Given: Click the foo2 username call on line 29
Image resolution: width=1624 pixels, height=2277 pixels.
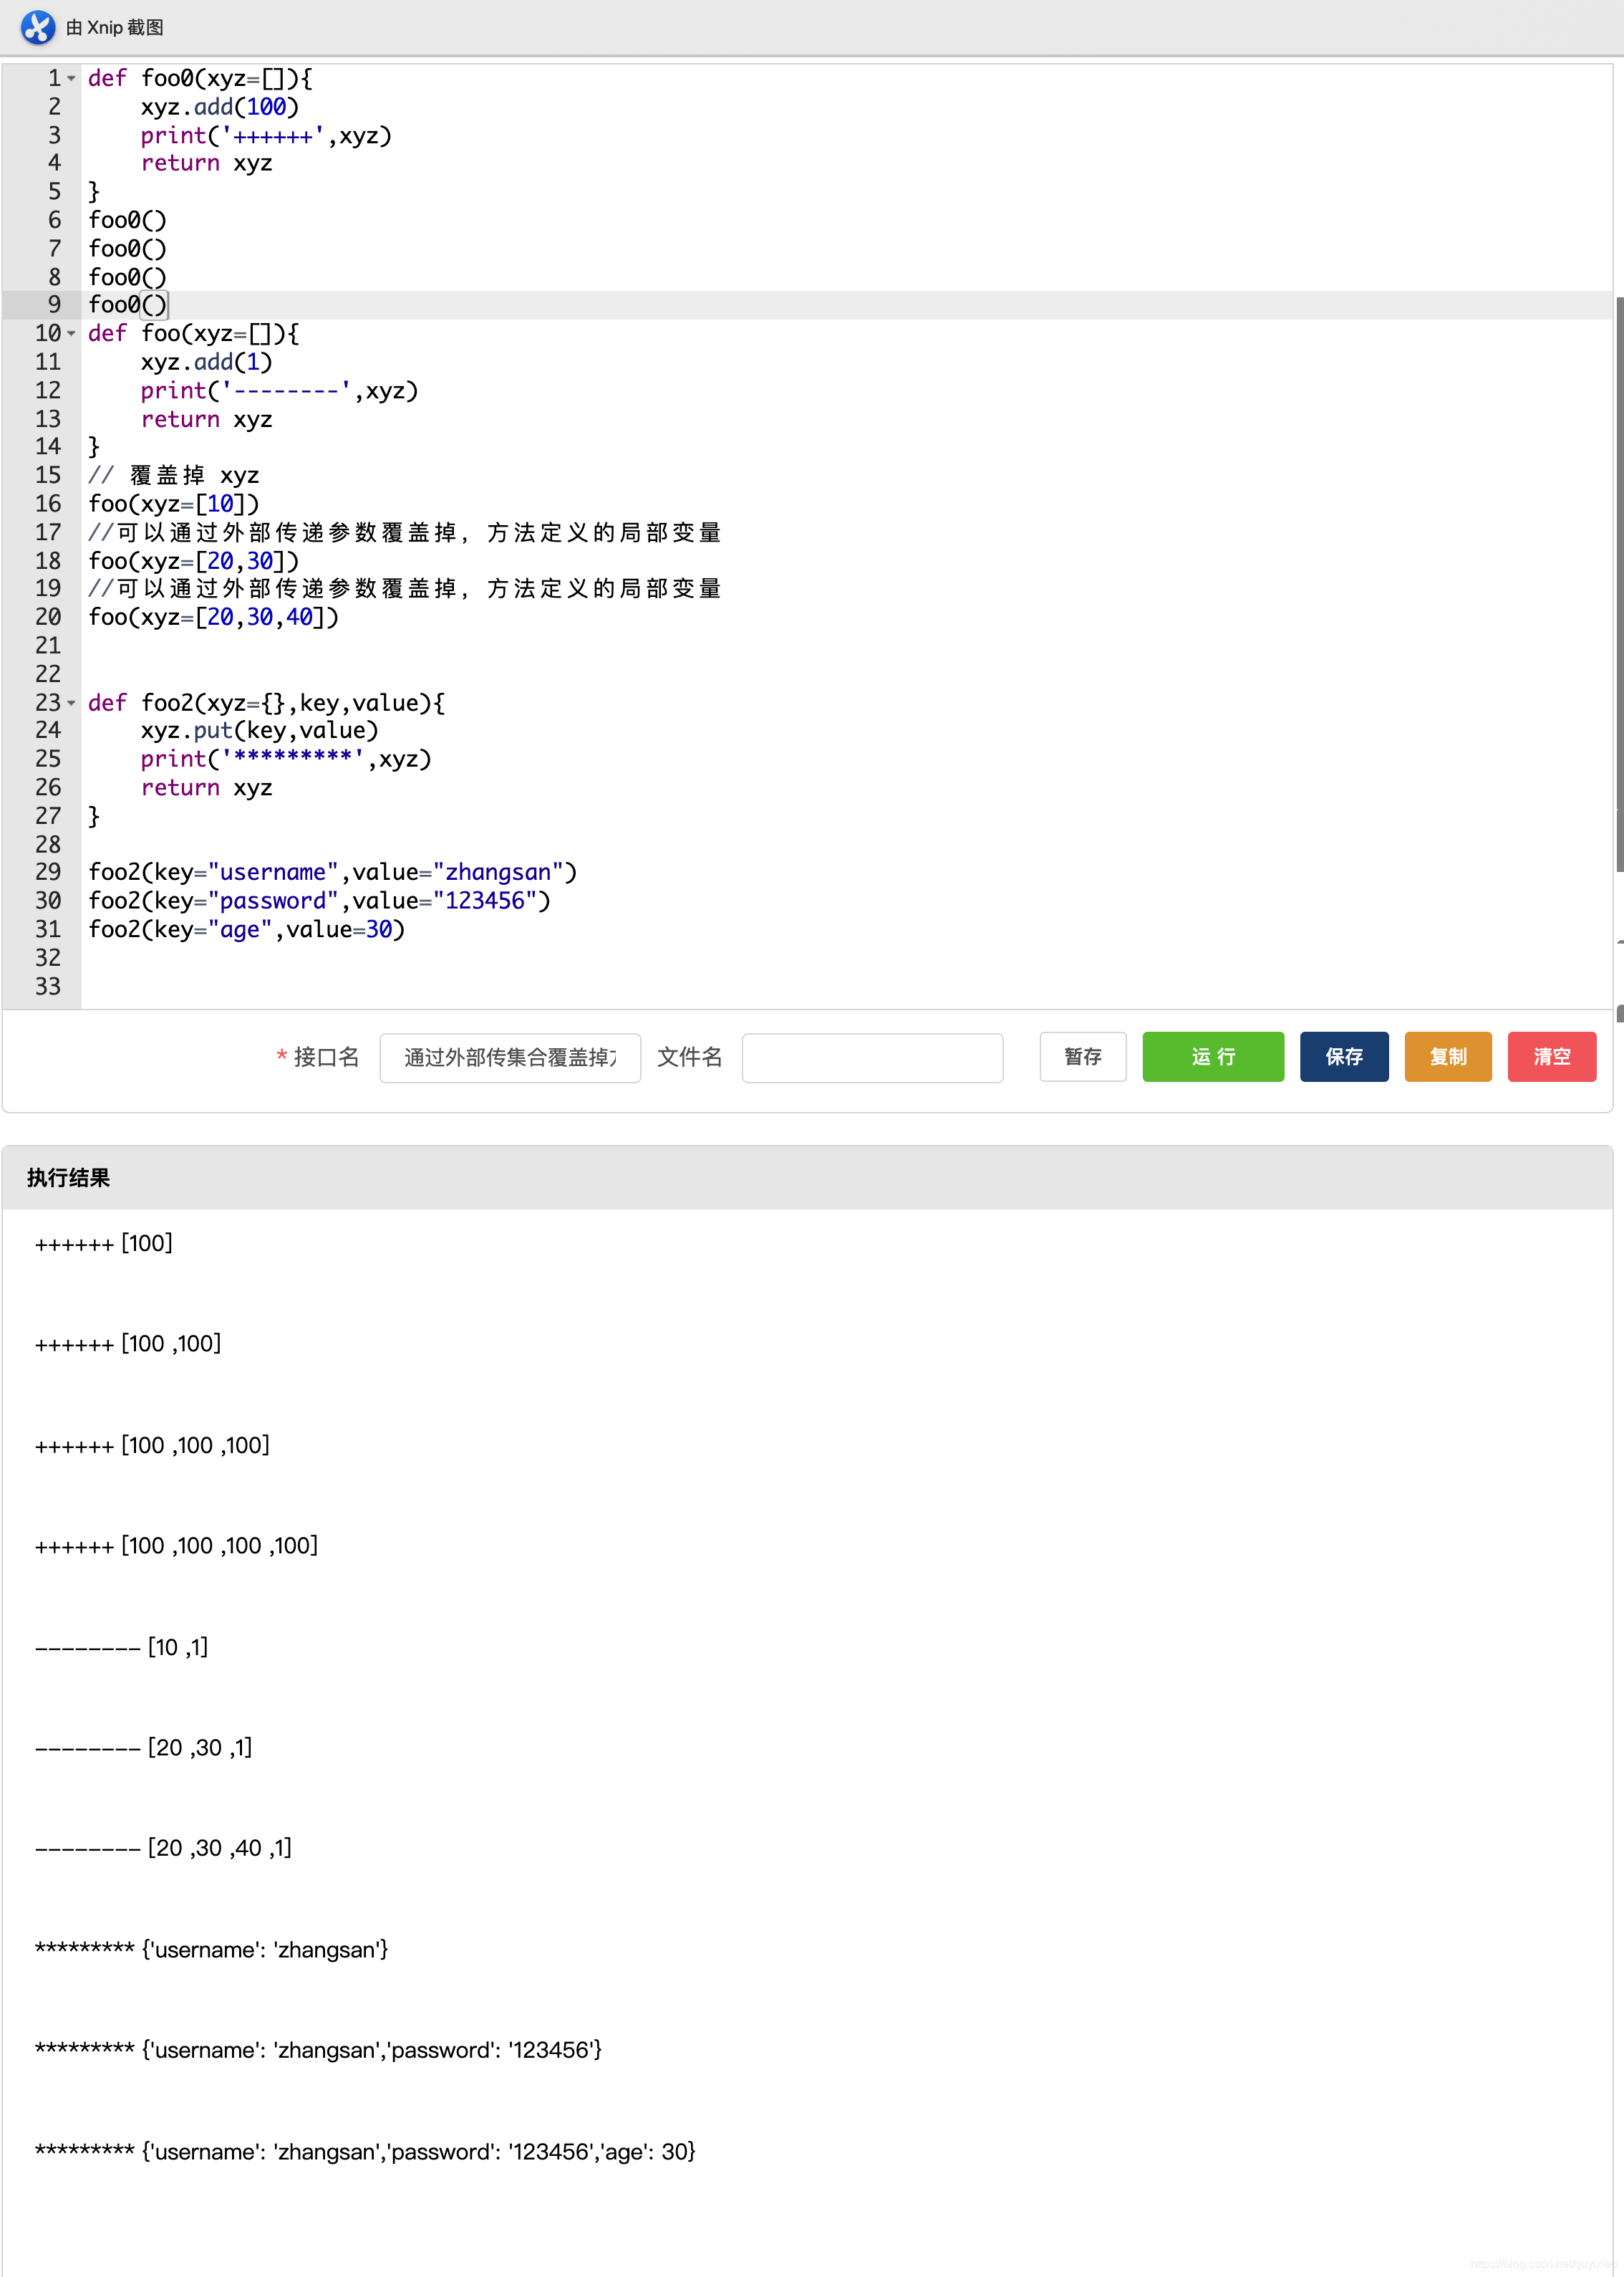Looking at the screenshot, I should pos(333,873).
